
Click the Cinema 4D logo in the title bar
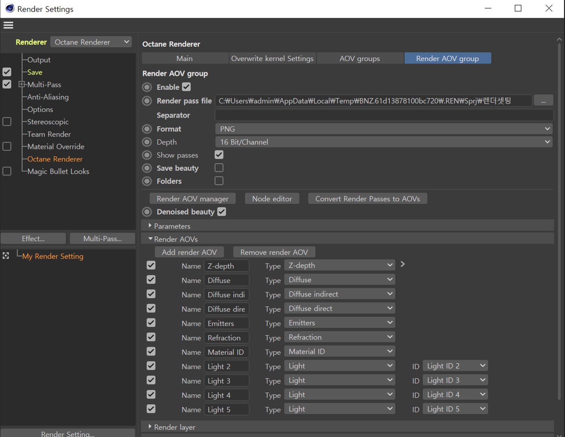[x=9, y=9]
